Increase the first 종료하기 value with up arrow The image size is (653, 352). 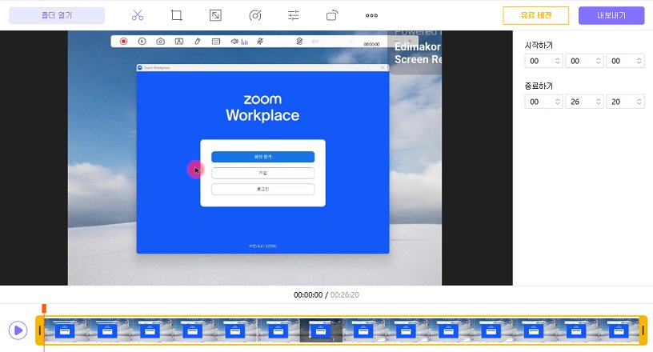(557, 99)
